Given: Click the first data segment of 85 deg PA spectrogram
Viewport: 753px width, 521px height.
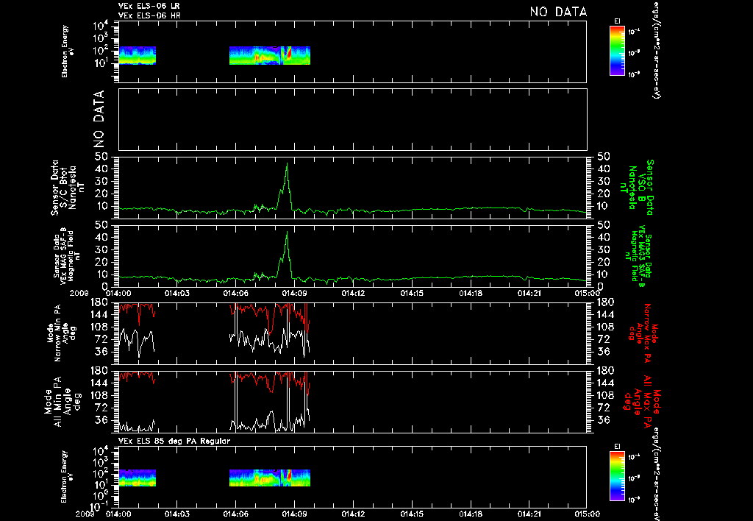Looking at the screenshot, I should 138,478.
